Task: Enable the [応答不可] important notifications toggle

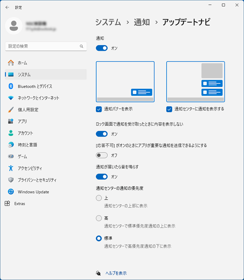Action: (102, 155)
